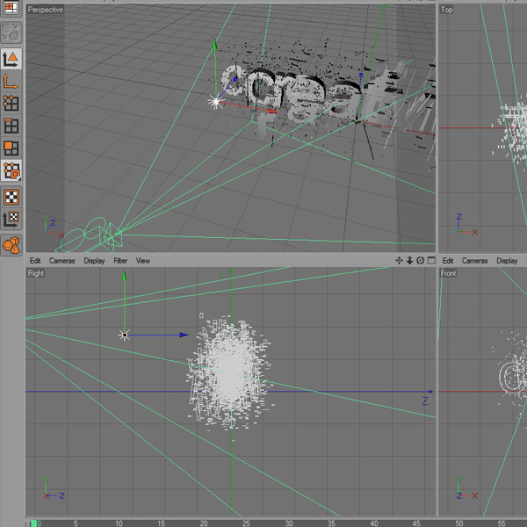This screenshot has height=527, width=527.
Task: Jump to frame 25 on the timeline
Action: 246,523
